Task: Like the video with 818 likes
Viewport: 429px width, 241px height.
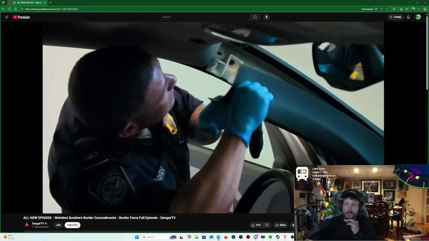Action: coord(256,225)
